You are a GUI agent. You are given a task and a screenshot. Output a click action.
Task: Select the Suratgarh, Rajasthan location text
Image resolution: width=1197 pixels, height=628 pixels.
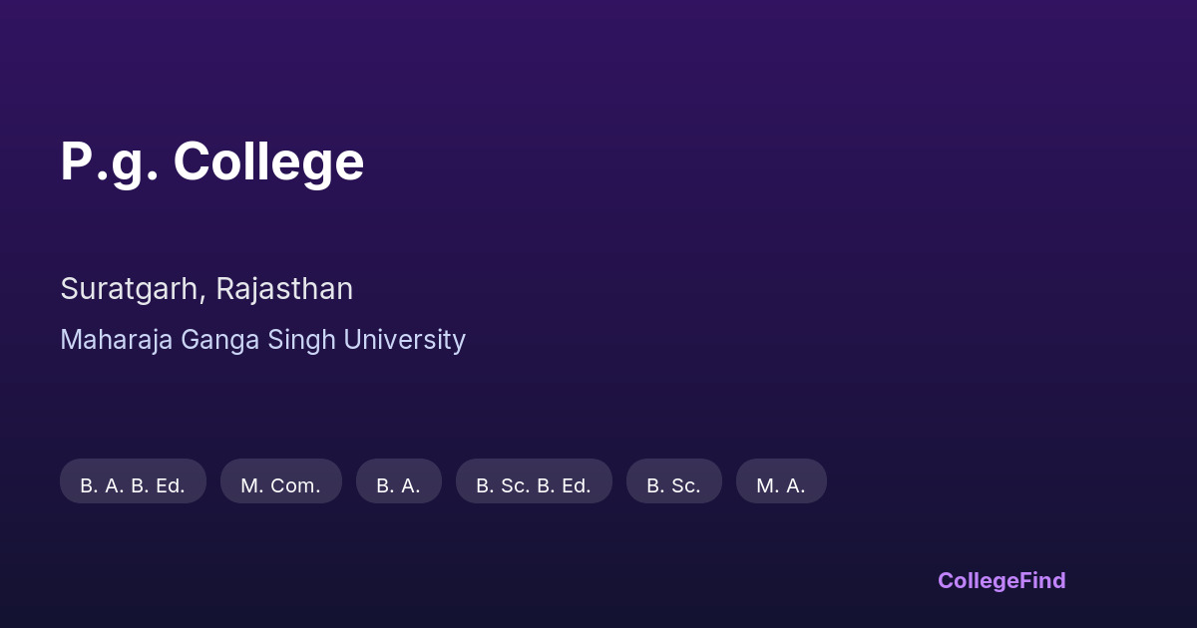[x=206, y=289]
